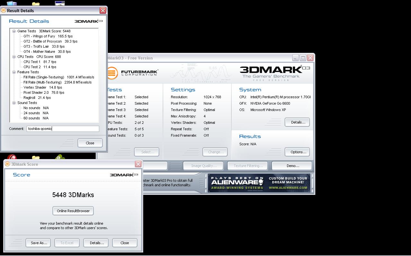This screenshot has height=256, width=411.
Task: Click the Image Quality button
Action: (x=204, y=166)
